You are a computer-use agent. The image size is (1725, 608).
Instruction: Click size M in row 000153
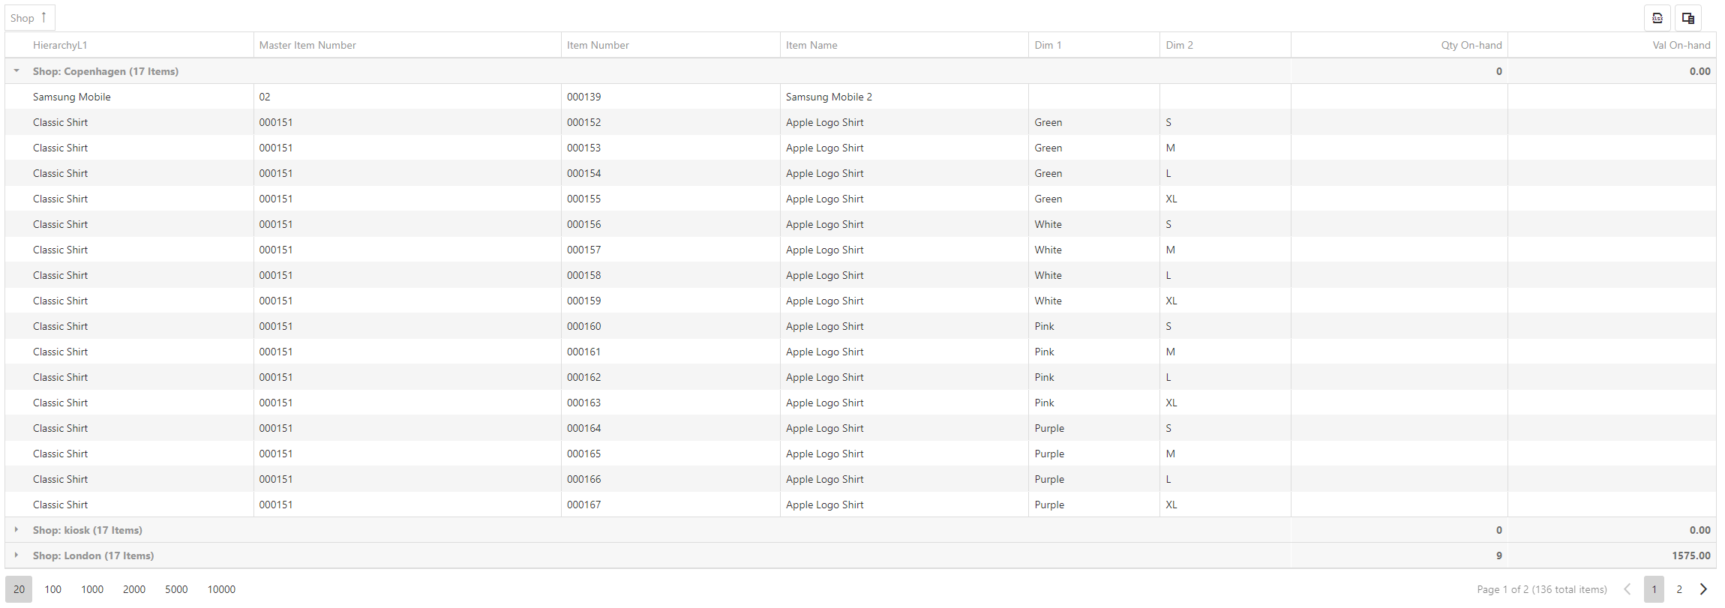pos(1170,148)
